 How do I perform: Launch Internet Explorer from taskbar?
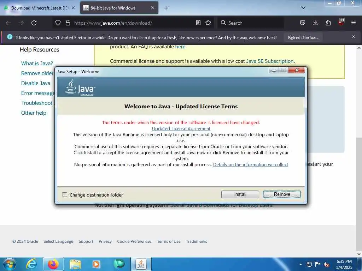pyautogui.click(x=31, y=264)
